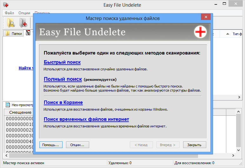Switch to the Папки tab
245x168 pixels.
(x=13, y=33)
